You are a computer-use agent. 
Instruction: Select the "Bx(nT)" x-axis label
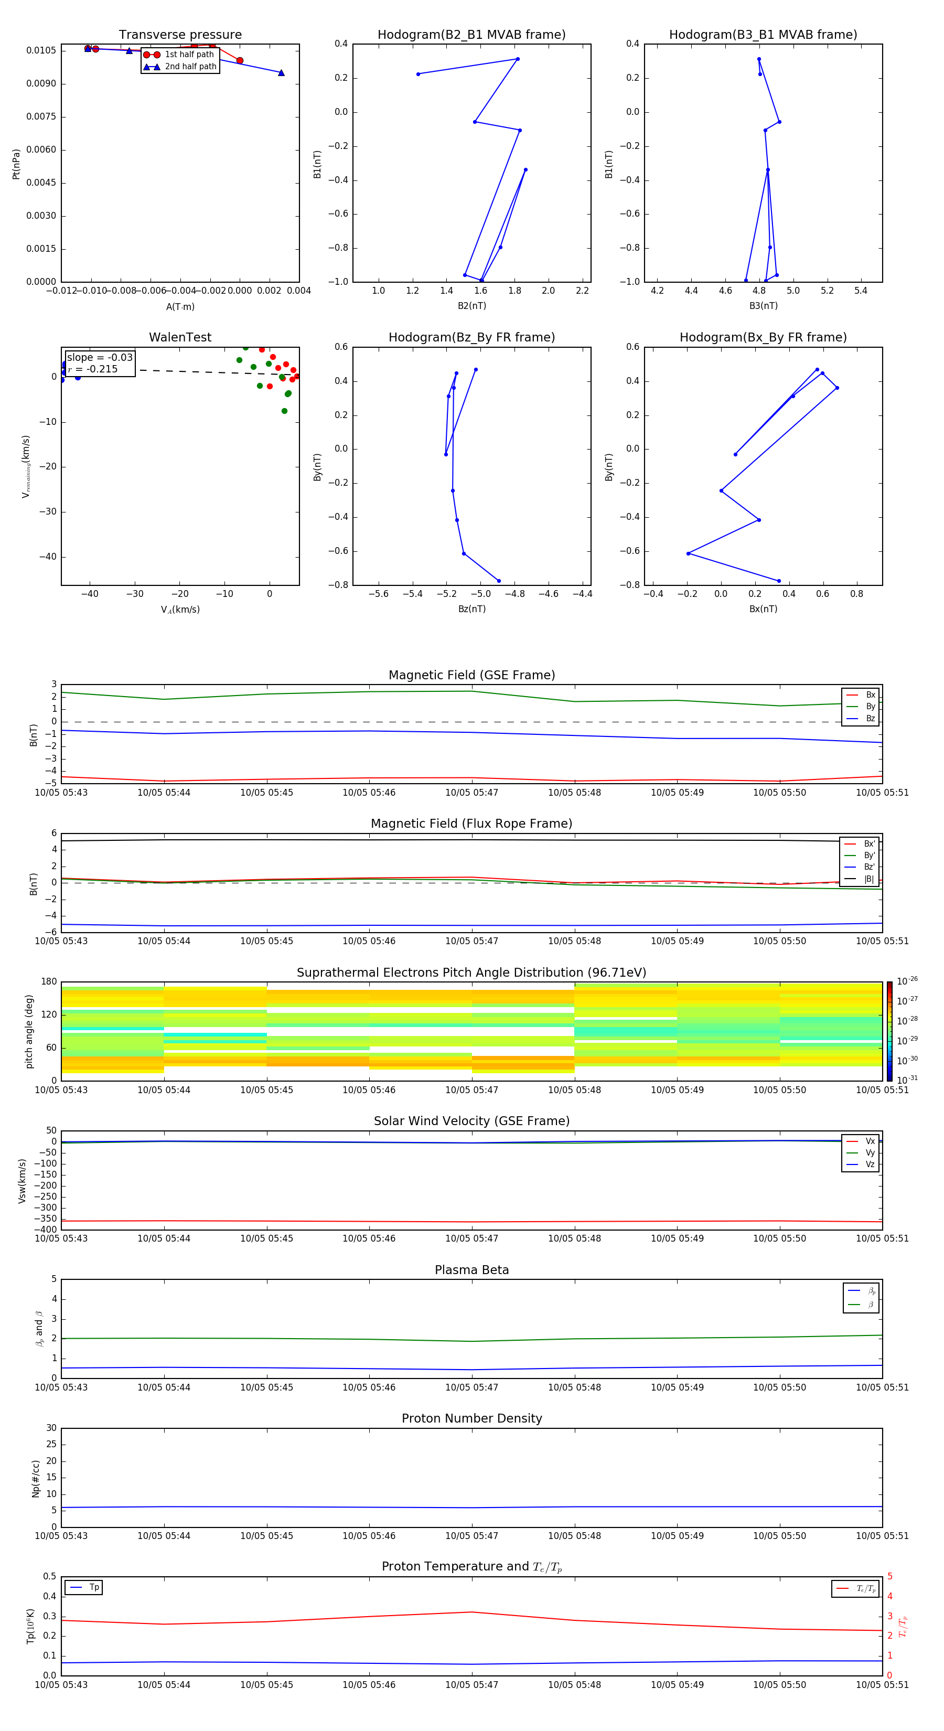pos(763,609)
